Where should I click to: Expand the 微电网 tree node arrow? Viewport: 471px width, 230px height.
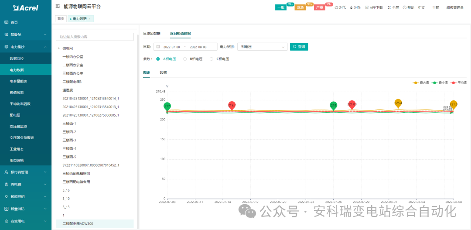59,48
